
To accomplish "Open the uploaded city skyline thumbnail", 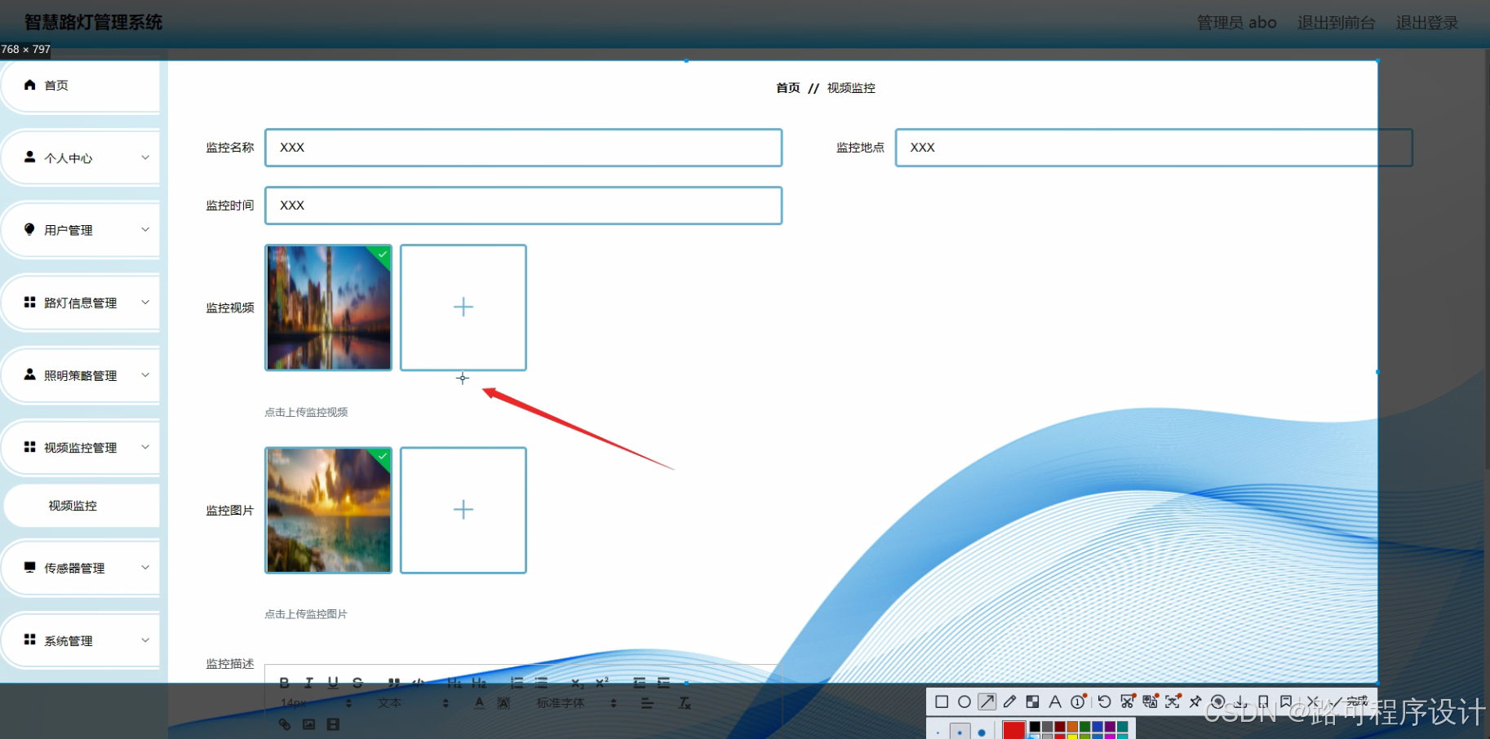I will [x=328, y=308].
